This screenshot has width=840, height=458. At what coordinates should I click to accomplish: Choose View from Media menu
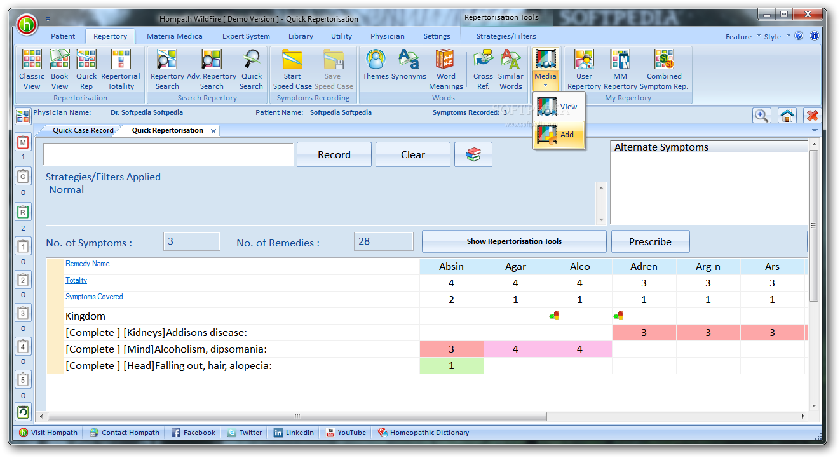pos(559,107)
